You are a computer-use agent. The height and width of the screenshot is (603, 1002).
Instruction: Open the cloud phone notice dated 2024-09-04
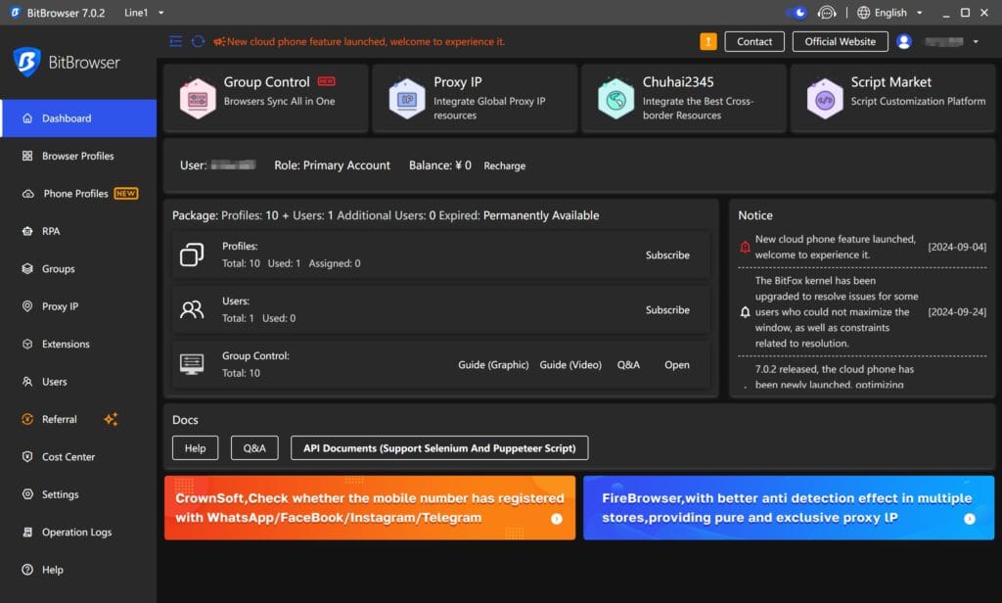point(862,247)
